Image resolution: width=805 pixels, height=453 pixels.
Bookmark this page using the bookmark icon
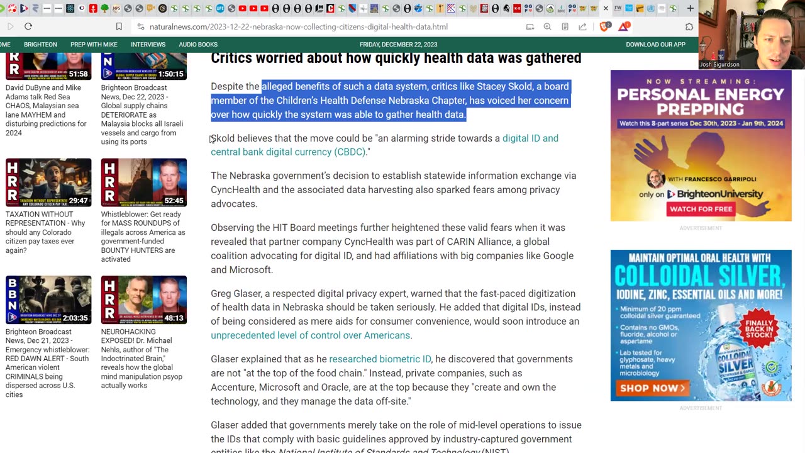119,26
